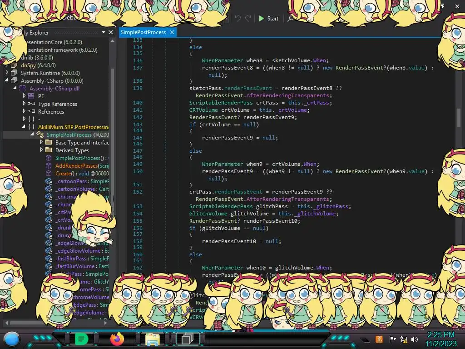Screen dimensions: 465x349
Task: Click this._crtPass reference on line 140
Action: click(308, 103)
